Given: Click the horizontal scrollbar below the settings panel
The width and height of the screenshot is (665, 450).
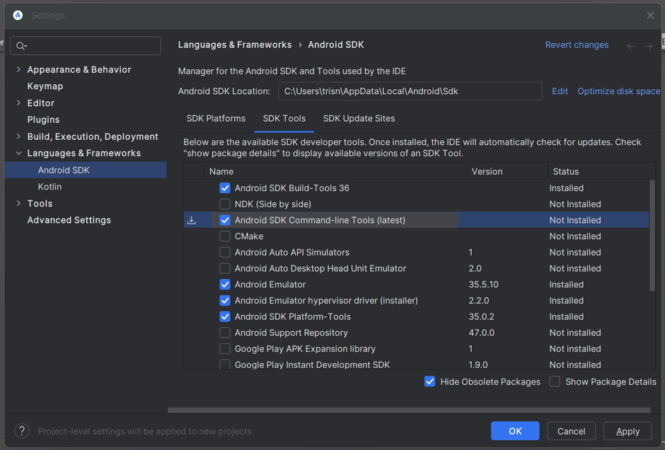Looking at the screenshot, I should (x=409, y=410).
